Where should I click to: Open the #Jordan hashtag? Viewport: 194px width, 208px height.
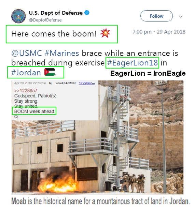coord(26,73)
